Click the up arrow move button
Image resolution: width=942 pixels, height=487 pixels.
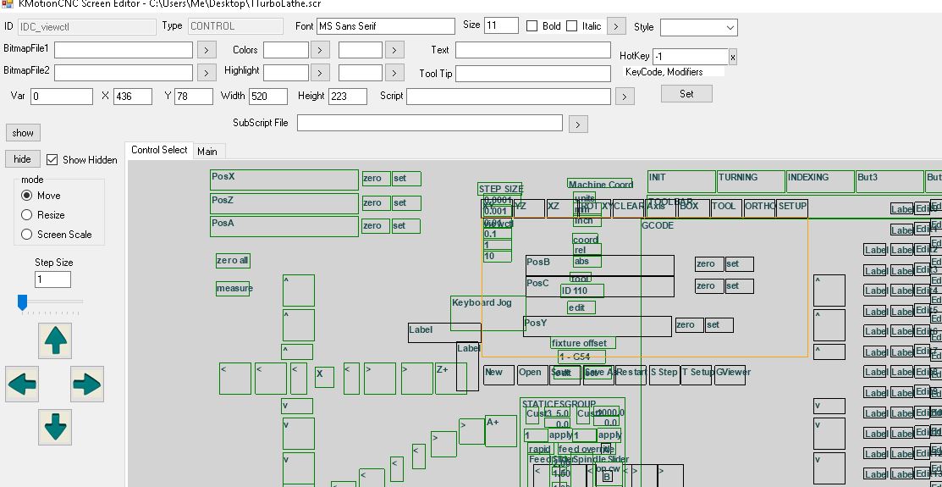56,340
